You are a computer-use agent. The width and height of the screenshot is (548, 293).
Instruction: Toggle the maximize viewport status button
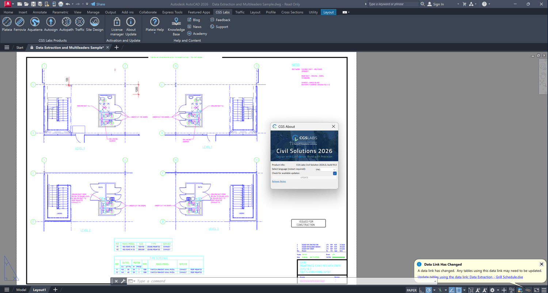coord(471,290)
